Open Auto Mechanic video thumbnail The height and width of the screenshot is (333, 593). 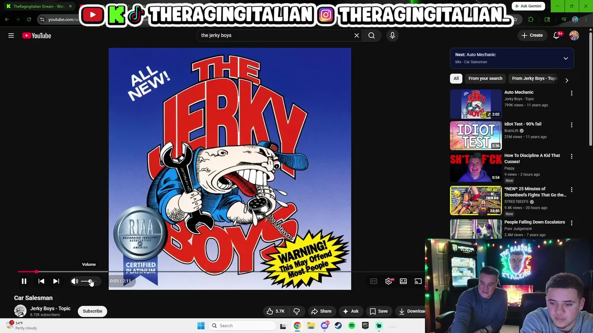pos(476,104)
